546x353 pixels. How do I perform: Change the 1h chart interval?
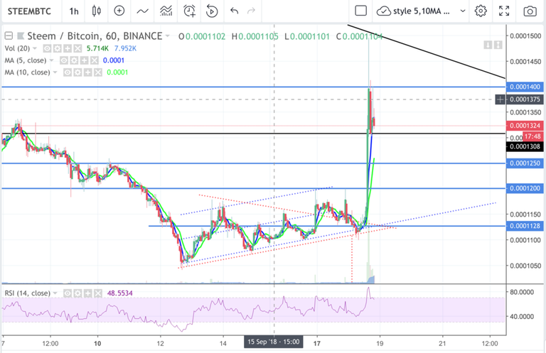[74, 11]
